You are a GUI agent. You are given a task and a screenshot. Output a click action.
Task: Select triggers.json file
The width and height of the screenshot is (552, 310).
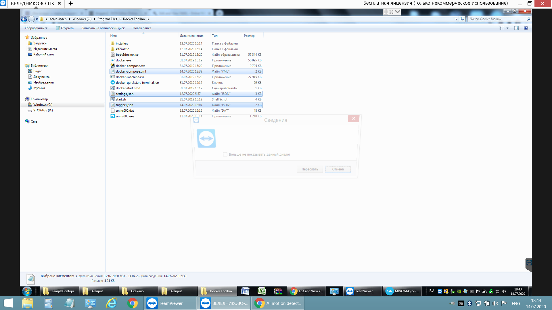coord(186,105)
